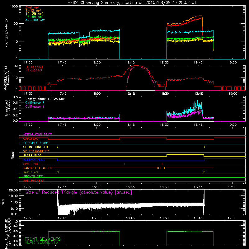The width and height of the screenshot is (249, 249).
Task: Click the PARTICLE RATES axis title
Action: [x=7, y=78]
